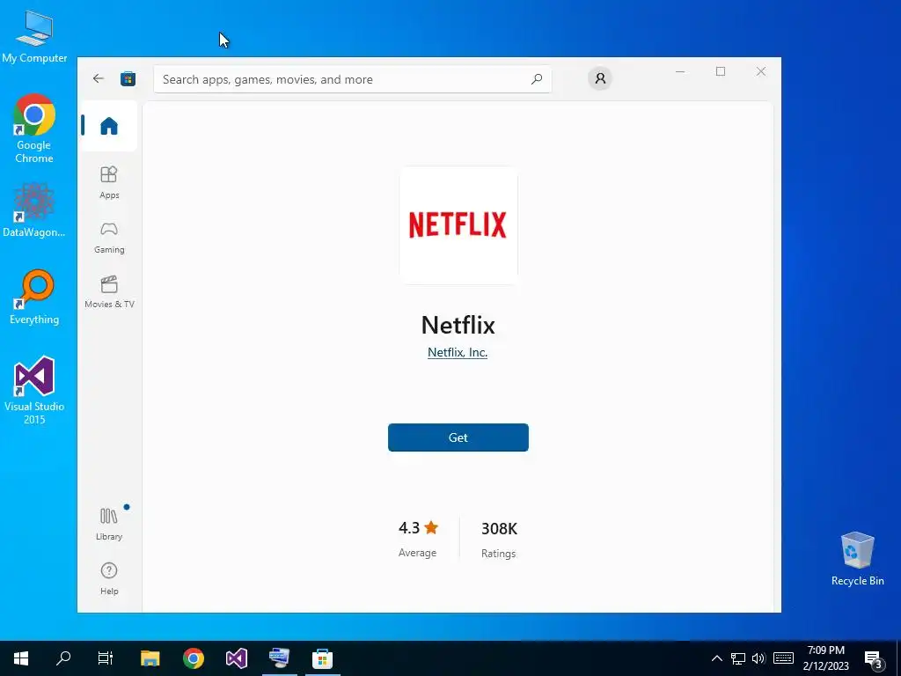
Task: Click the Microsoft Store logo icon
Action: pyautogui.click(x=128, y=78)
